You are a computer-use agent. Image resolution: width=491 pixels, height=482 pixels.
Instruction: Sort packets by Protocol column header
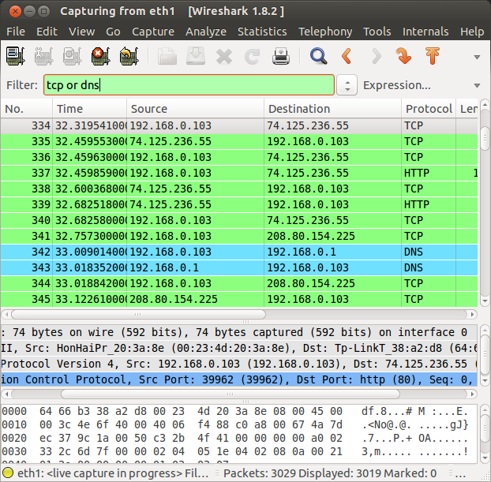click(x=429, y=109)
